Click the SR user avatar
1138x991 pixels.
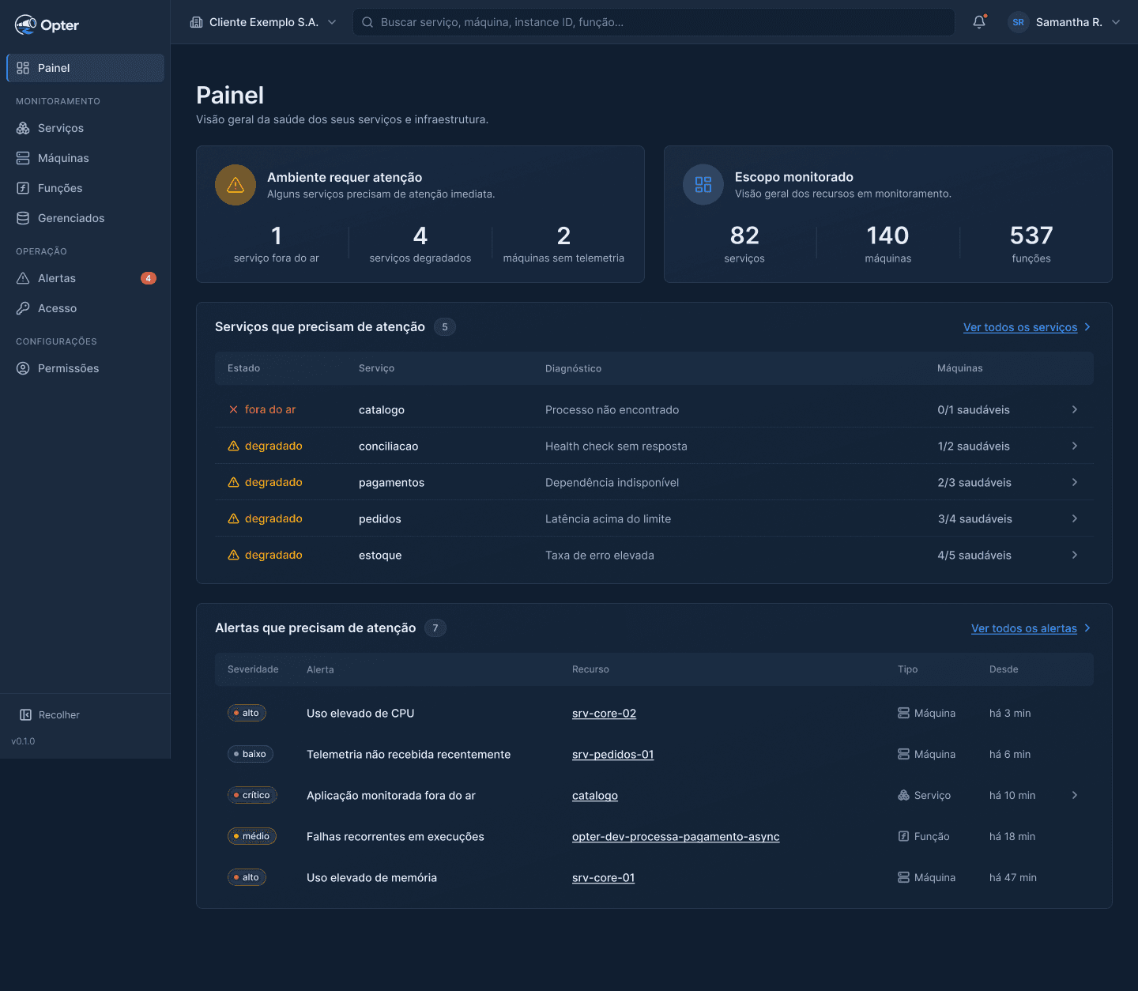point(1018,22)
